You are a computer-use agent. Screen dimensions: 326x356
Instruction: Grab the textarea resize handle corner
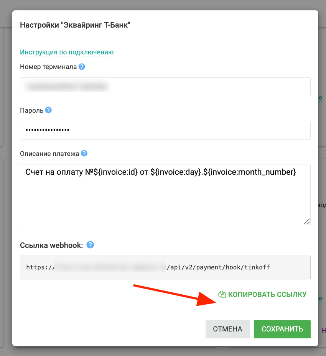pos(307,221)
